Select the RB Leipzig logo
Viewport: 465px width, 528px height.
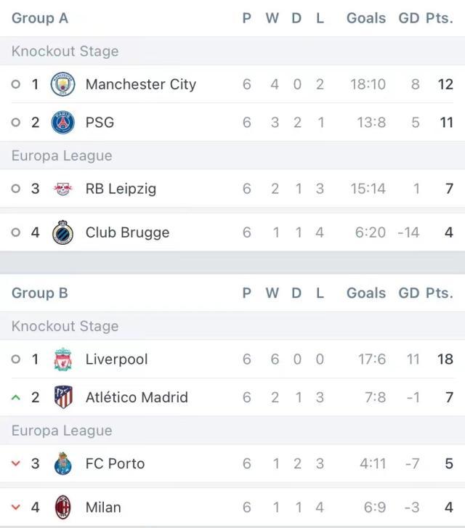(62, 189)
